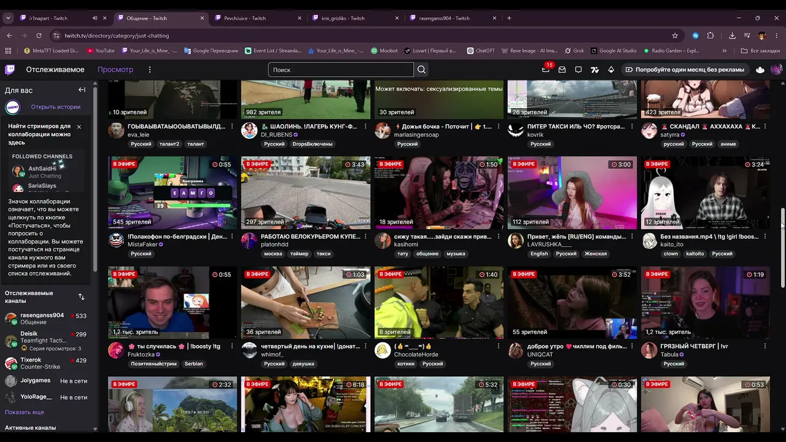Open the Отслеживаемое navigation tab
The width and height of the screenshot is (786, 442).
(x=55, y=70)
